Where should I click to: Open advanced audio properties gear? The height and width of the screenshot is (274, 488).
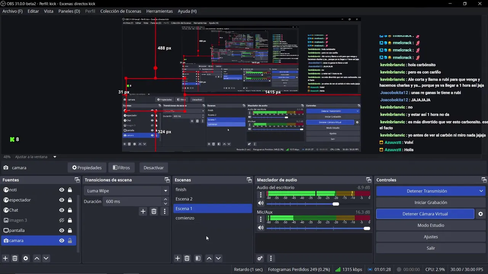(260, 258)
